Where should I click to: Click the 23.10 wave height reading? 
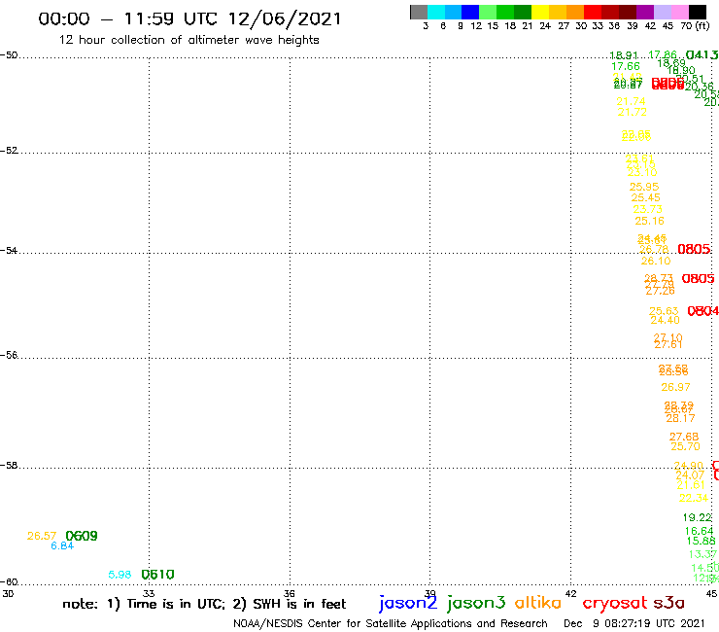(x=642, y=172)
